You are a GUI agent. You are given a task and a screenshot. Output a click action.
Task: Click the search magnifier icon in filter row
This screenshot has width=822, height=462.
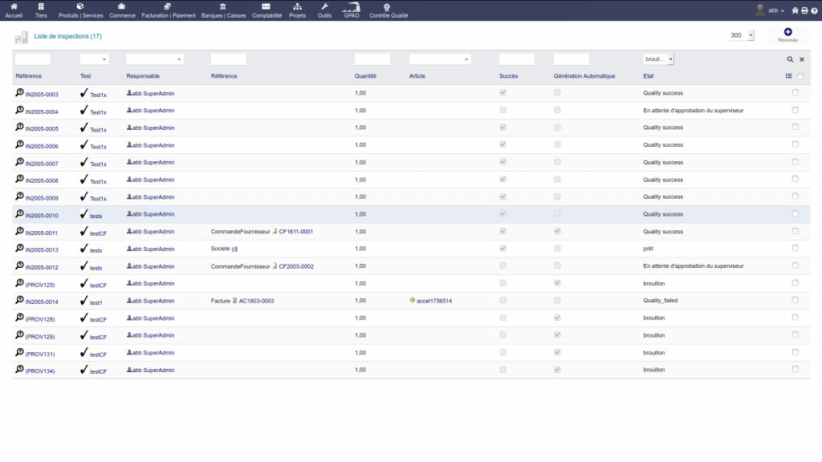click(x=790, y=59)
